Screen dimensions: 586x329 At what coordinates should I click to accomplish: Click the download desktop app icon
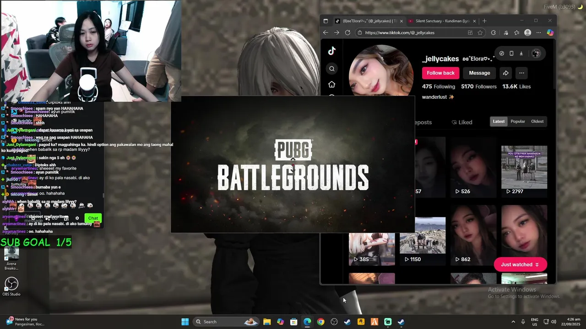pos(521,53)
